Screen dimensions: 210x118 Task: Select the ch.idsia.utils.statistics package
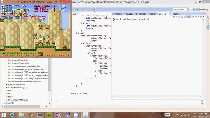19,60
